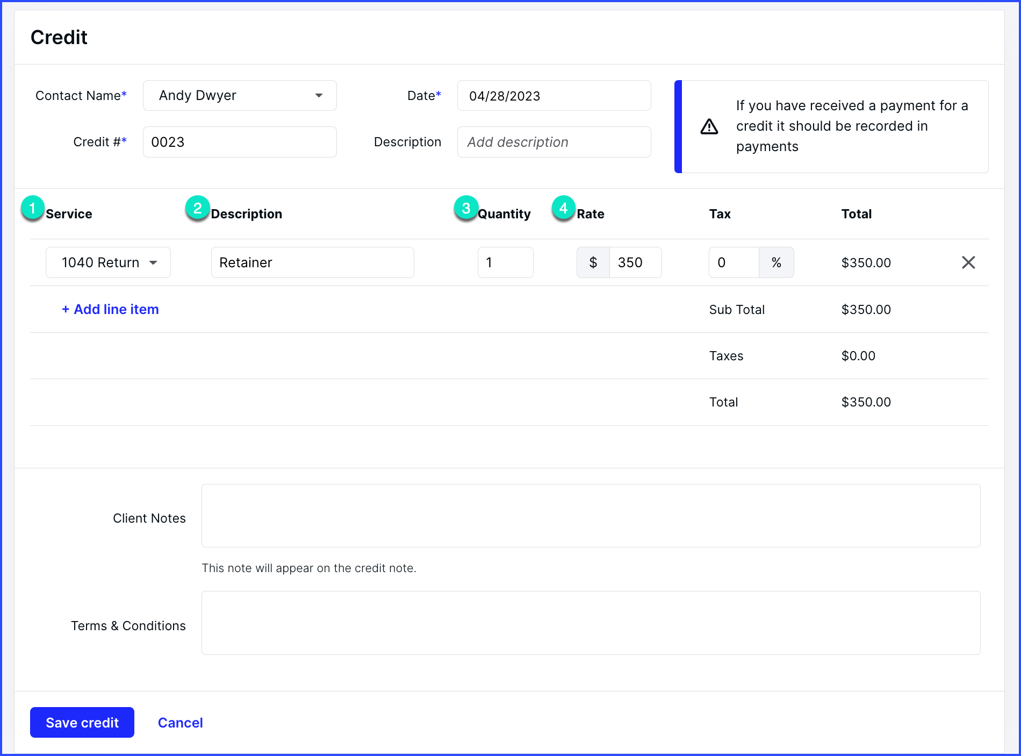Click the Terms & Conditions text area
This screenshot has width=1021, height=756.
pyautogui.click(x=591, y=623)
